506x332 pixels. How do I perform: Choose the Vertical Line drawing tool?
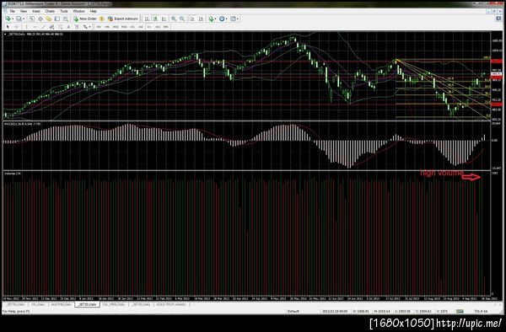pyautogui.click(x=27, y=27)
